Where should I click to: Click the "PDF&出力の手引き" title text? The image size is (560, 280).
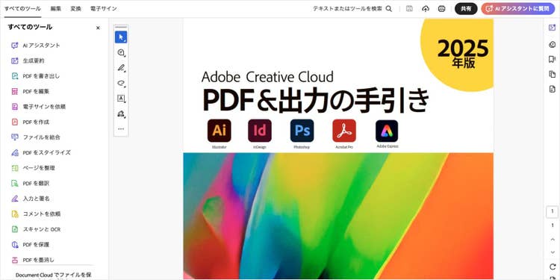click(x=316, y=99)
